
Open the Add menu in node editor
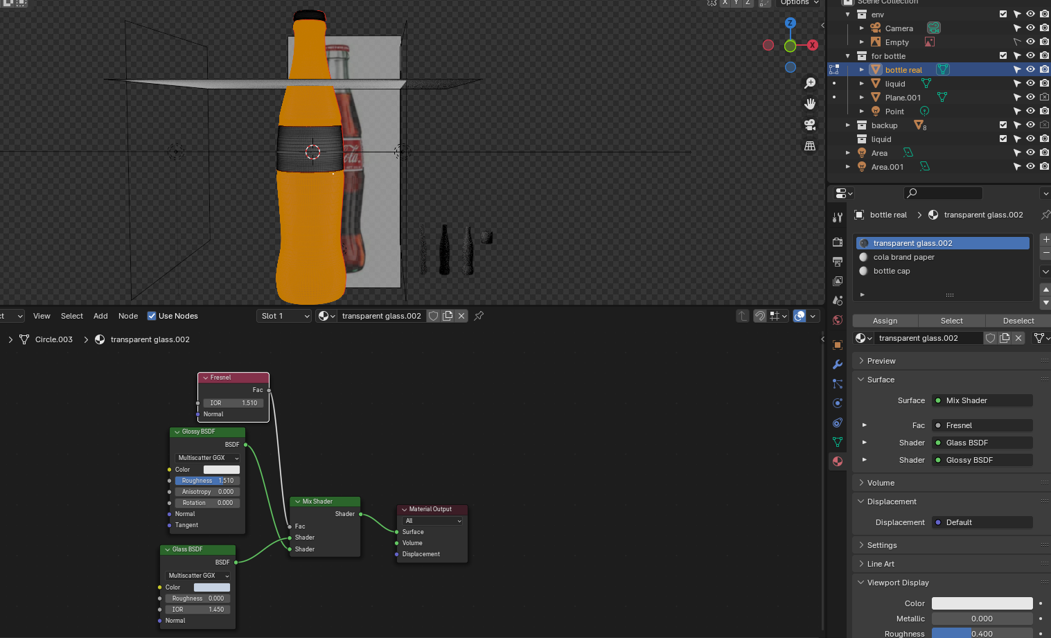[x=100, y=316]
